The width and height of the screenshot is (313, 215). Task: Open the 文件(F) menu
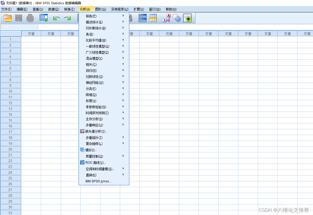pos(6,9)
